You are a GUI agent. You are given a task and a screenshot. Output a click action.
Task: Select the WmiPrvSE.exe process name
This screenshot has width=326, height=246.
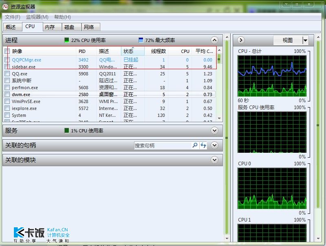[x=26, y=101]
